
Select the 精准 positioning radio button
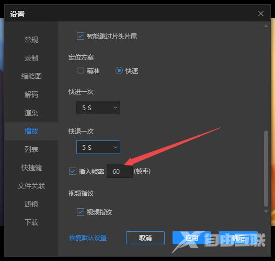(81, 71)
